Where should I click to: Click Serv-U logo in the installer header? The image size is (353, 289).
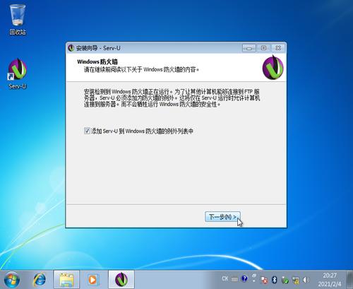click(273, 68)
